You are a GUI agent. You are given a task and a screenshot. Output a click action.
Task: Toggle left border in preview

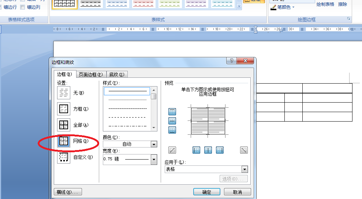[196, 150]
